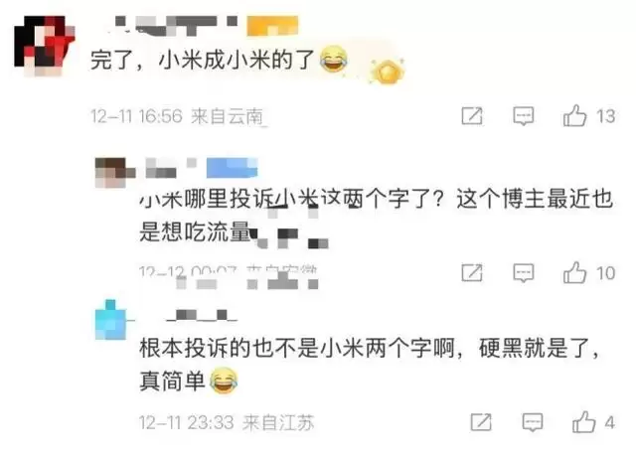Viewport: 636px width, 462px height.
Task: Reply to the 江苏 comment
Action: [x=533, y=422]
